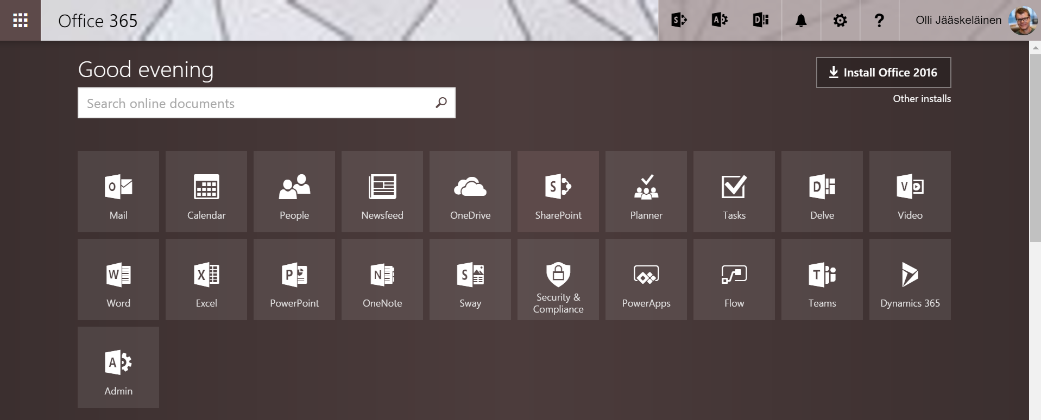
Task: Click the SharePoint shortcut in top bar
Action: 679,20
